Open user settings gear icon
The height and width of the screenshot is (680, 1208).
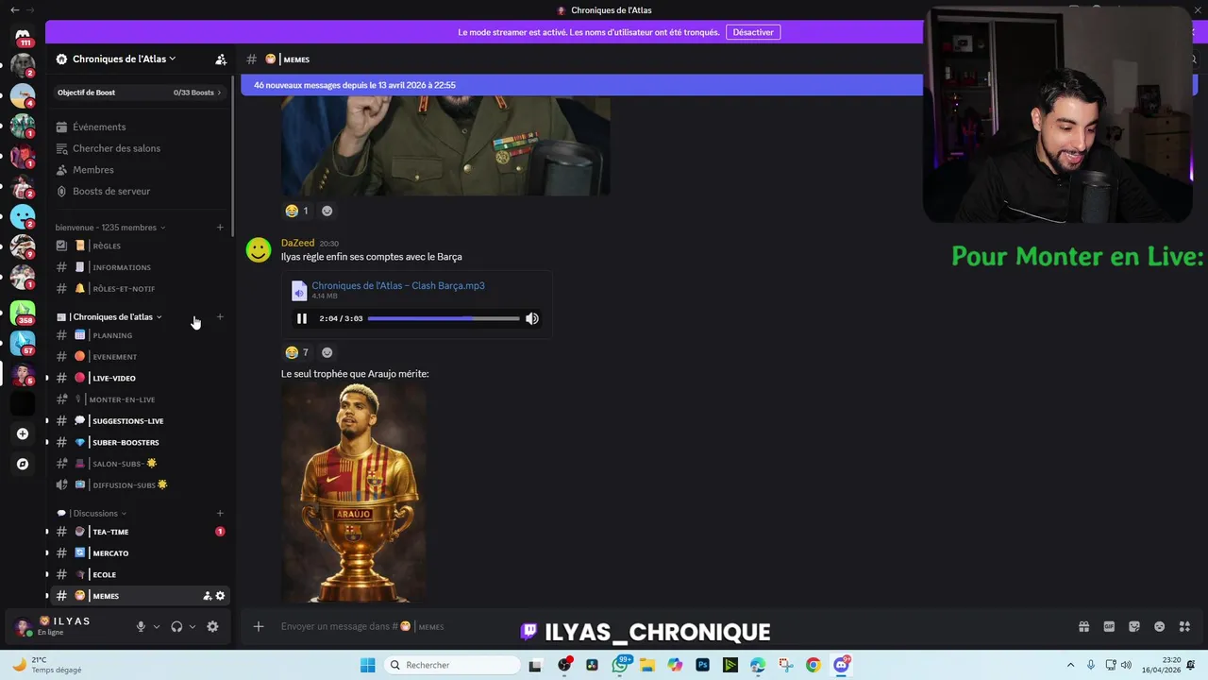coord(212,626)
